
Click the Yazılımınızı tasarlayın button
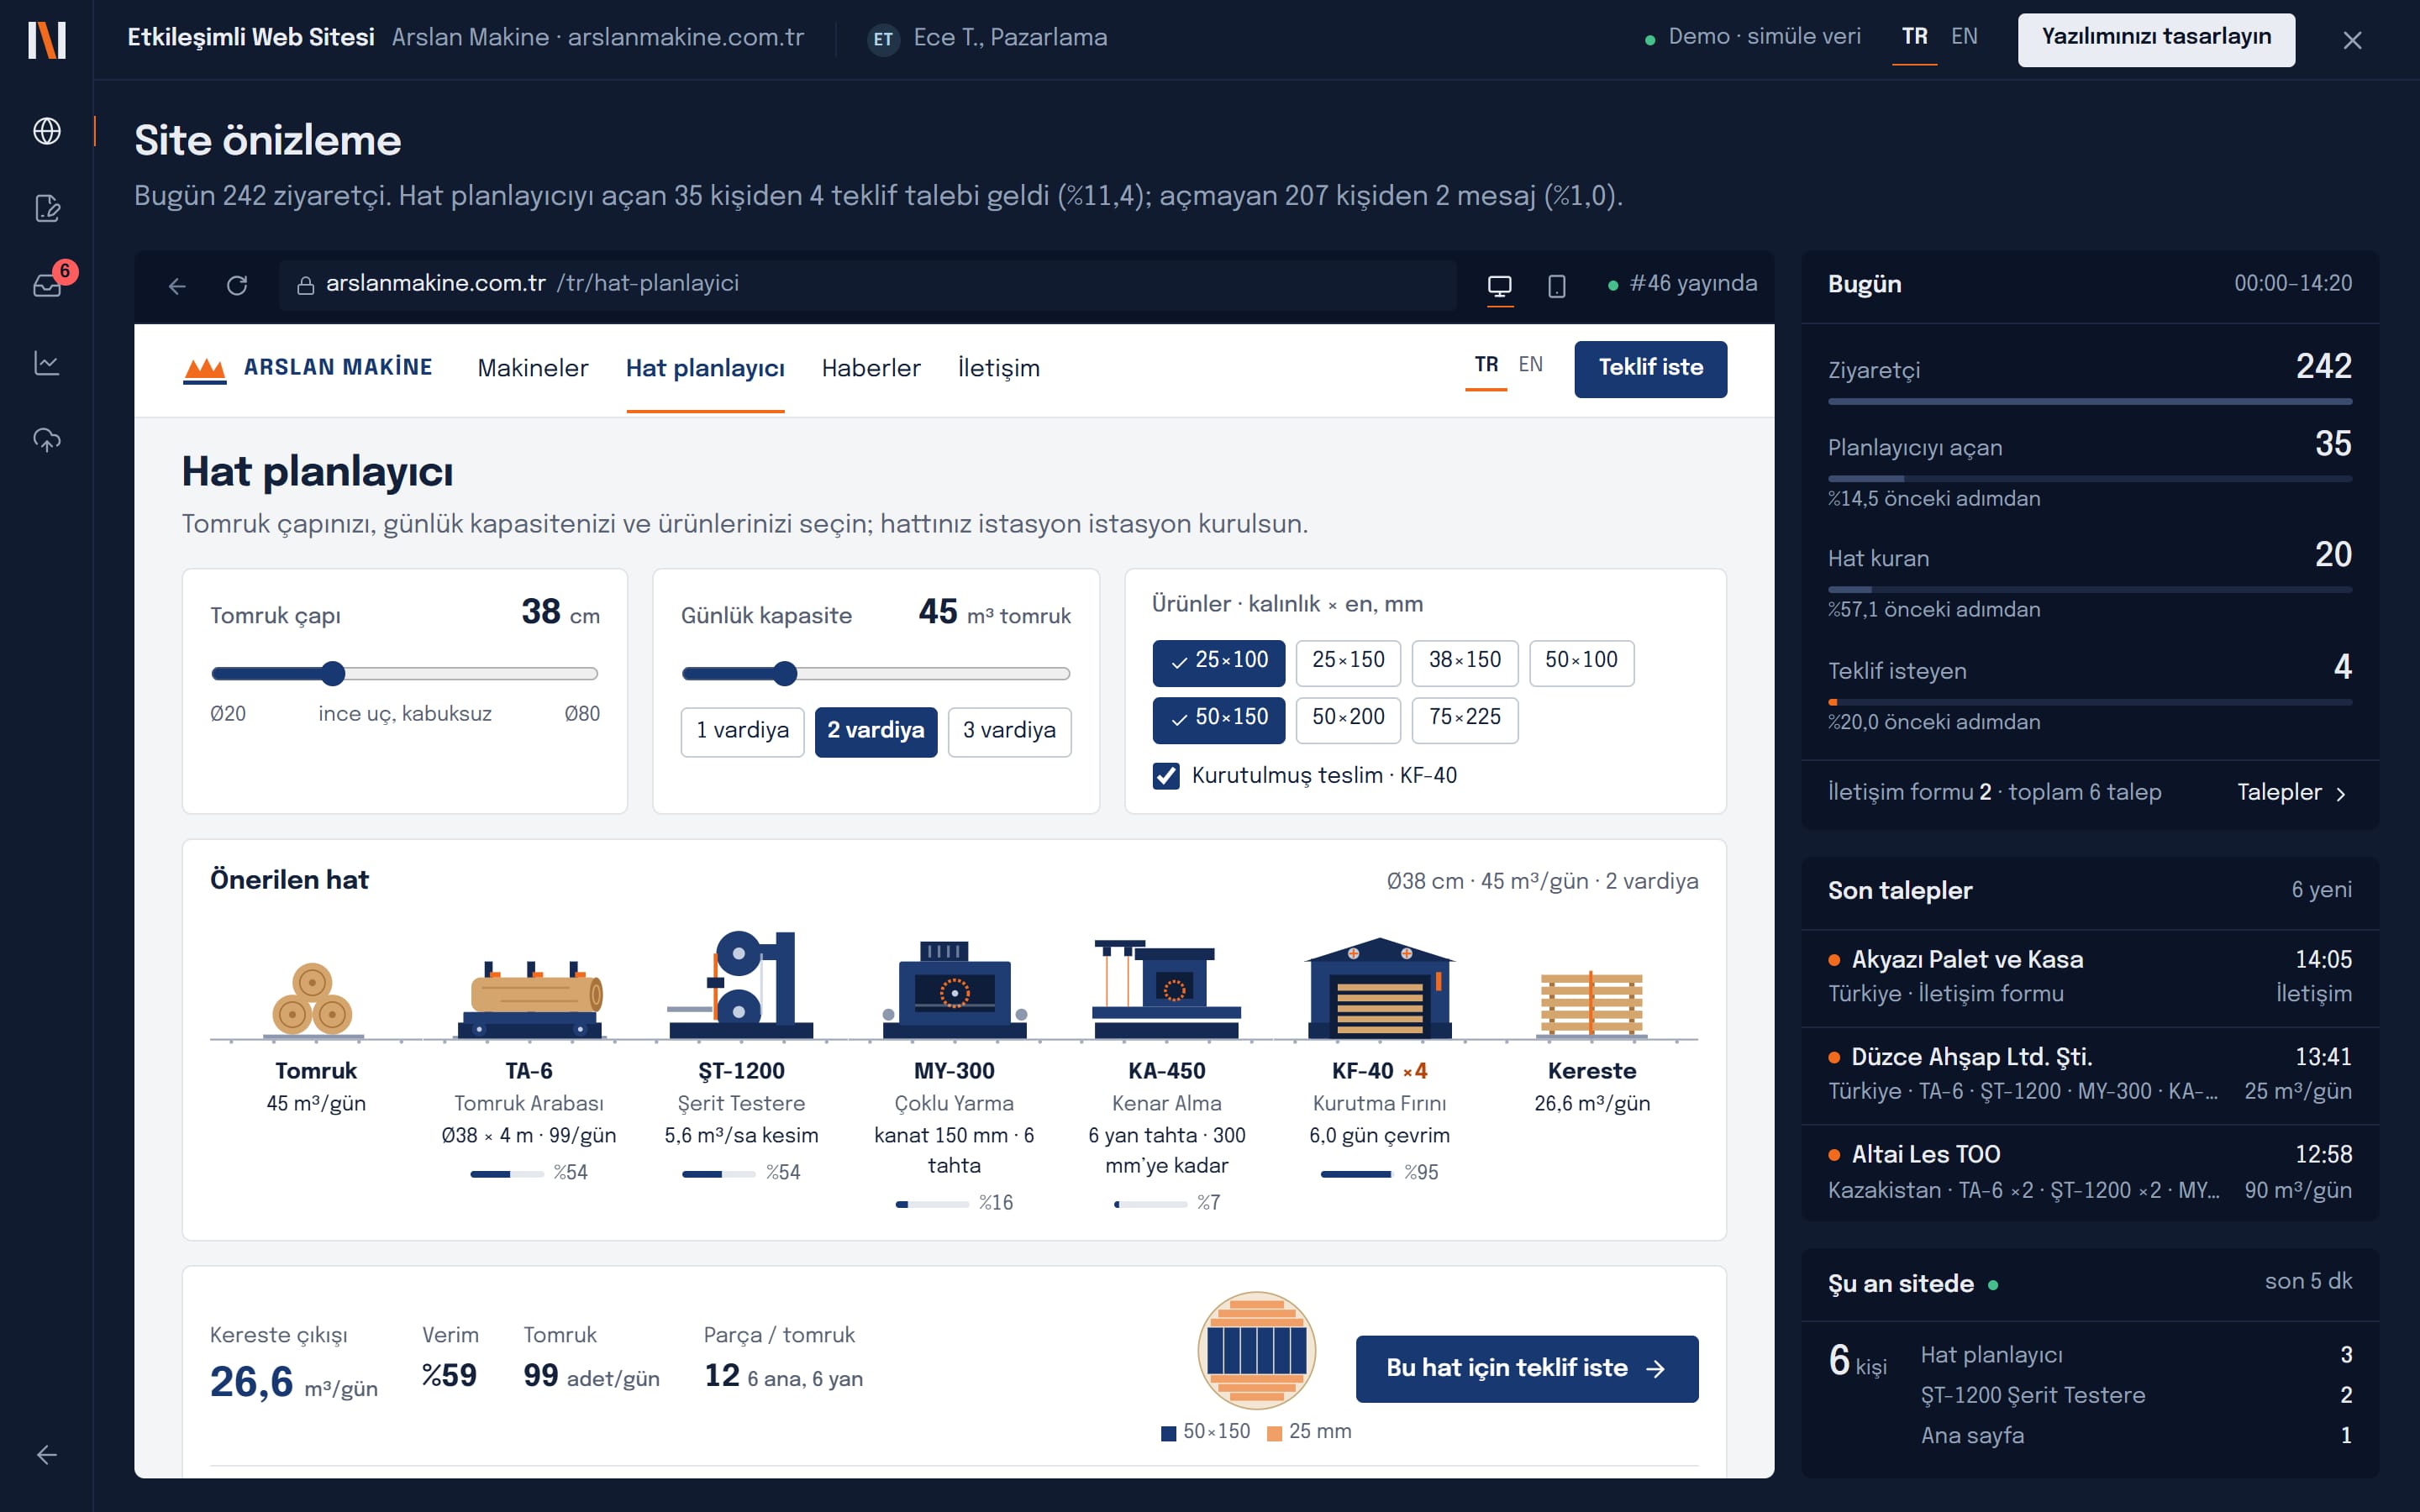click(2156, 39)
